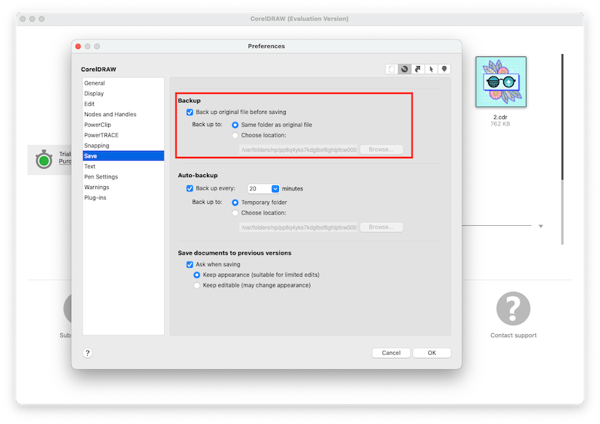Toggle the Back up every checkbox
The image size is (600, 424).
(x=190, y=188)
